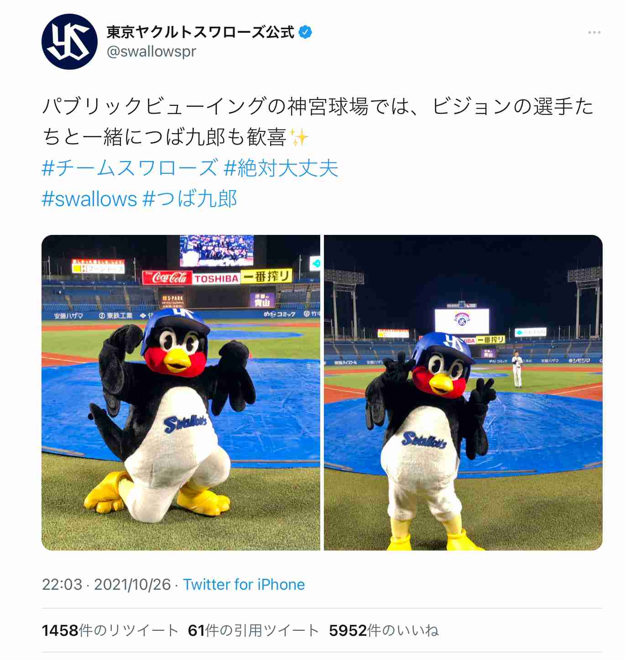Open the 東京ヤクルトスワローズ公式 account name
The width and height of the screenshot is (625, 660).
(x=200, y=32)
